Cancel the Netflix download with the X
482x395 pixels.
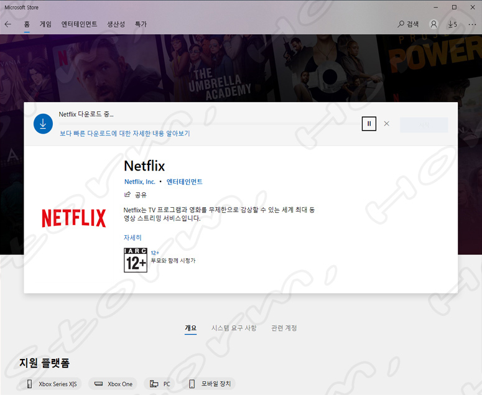click(387, 124)
